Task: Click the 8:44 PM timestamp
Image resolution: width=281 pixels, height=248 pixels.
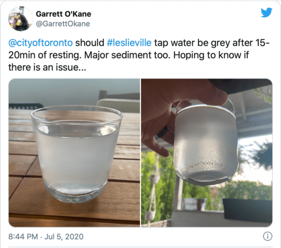Action: (23, 237)
